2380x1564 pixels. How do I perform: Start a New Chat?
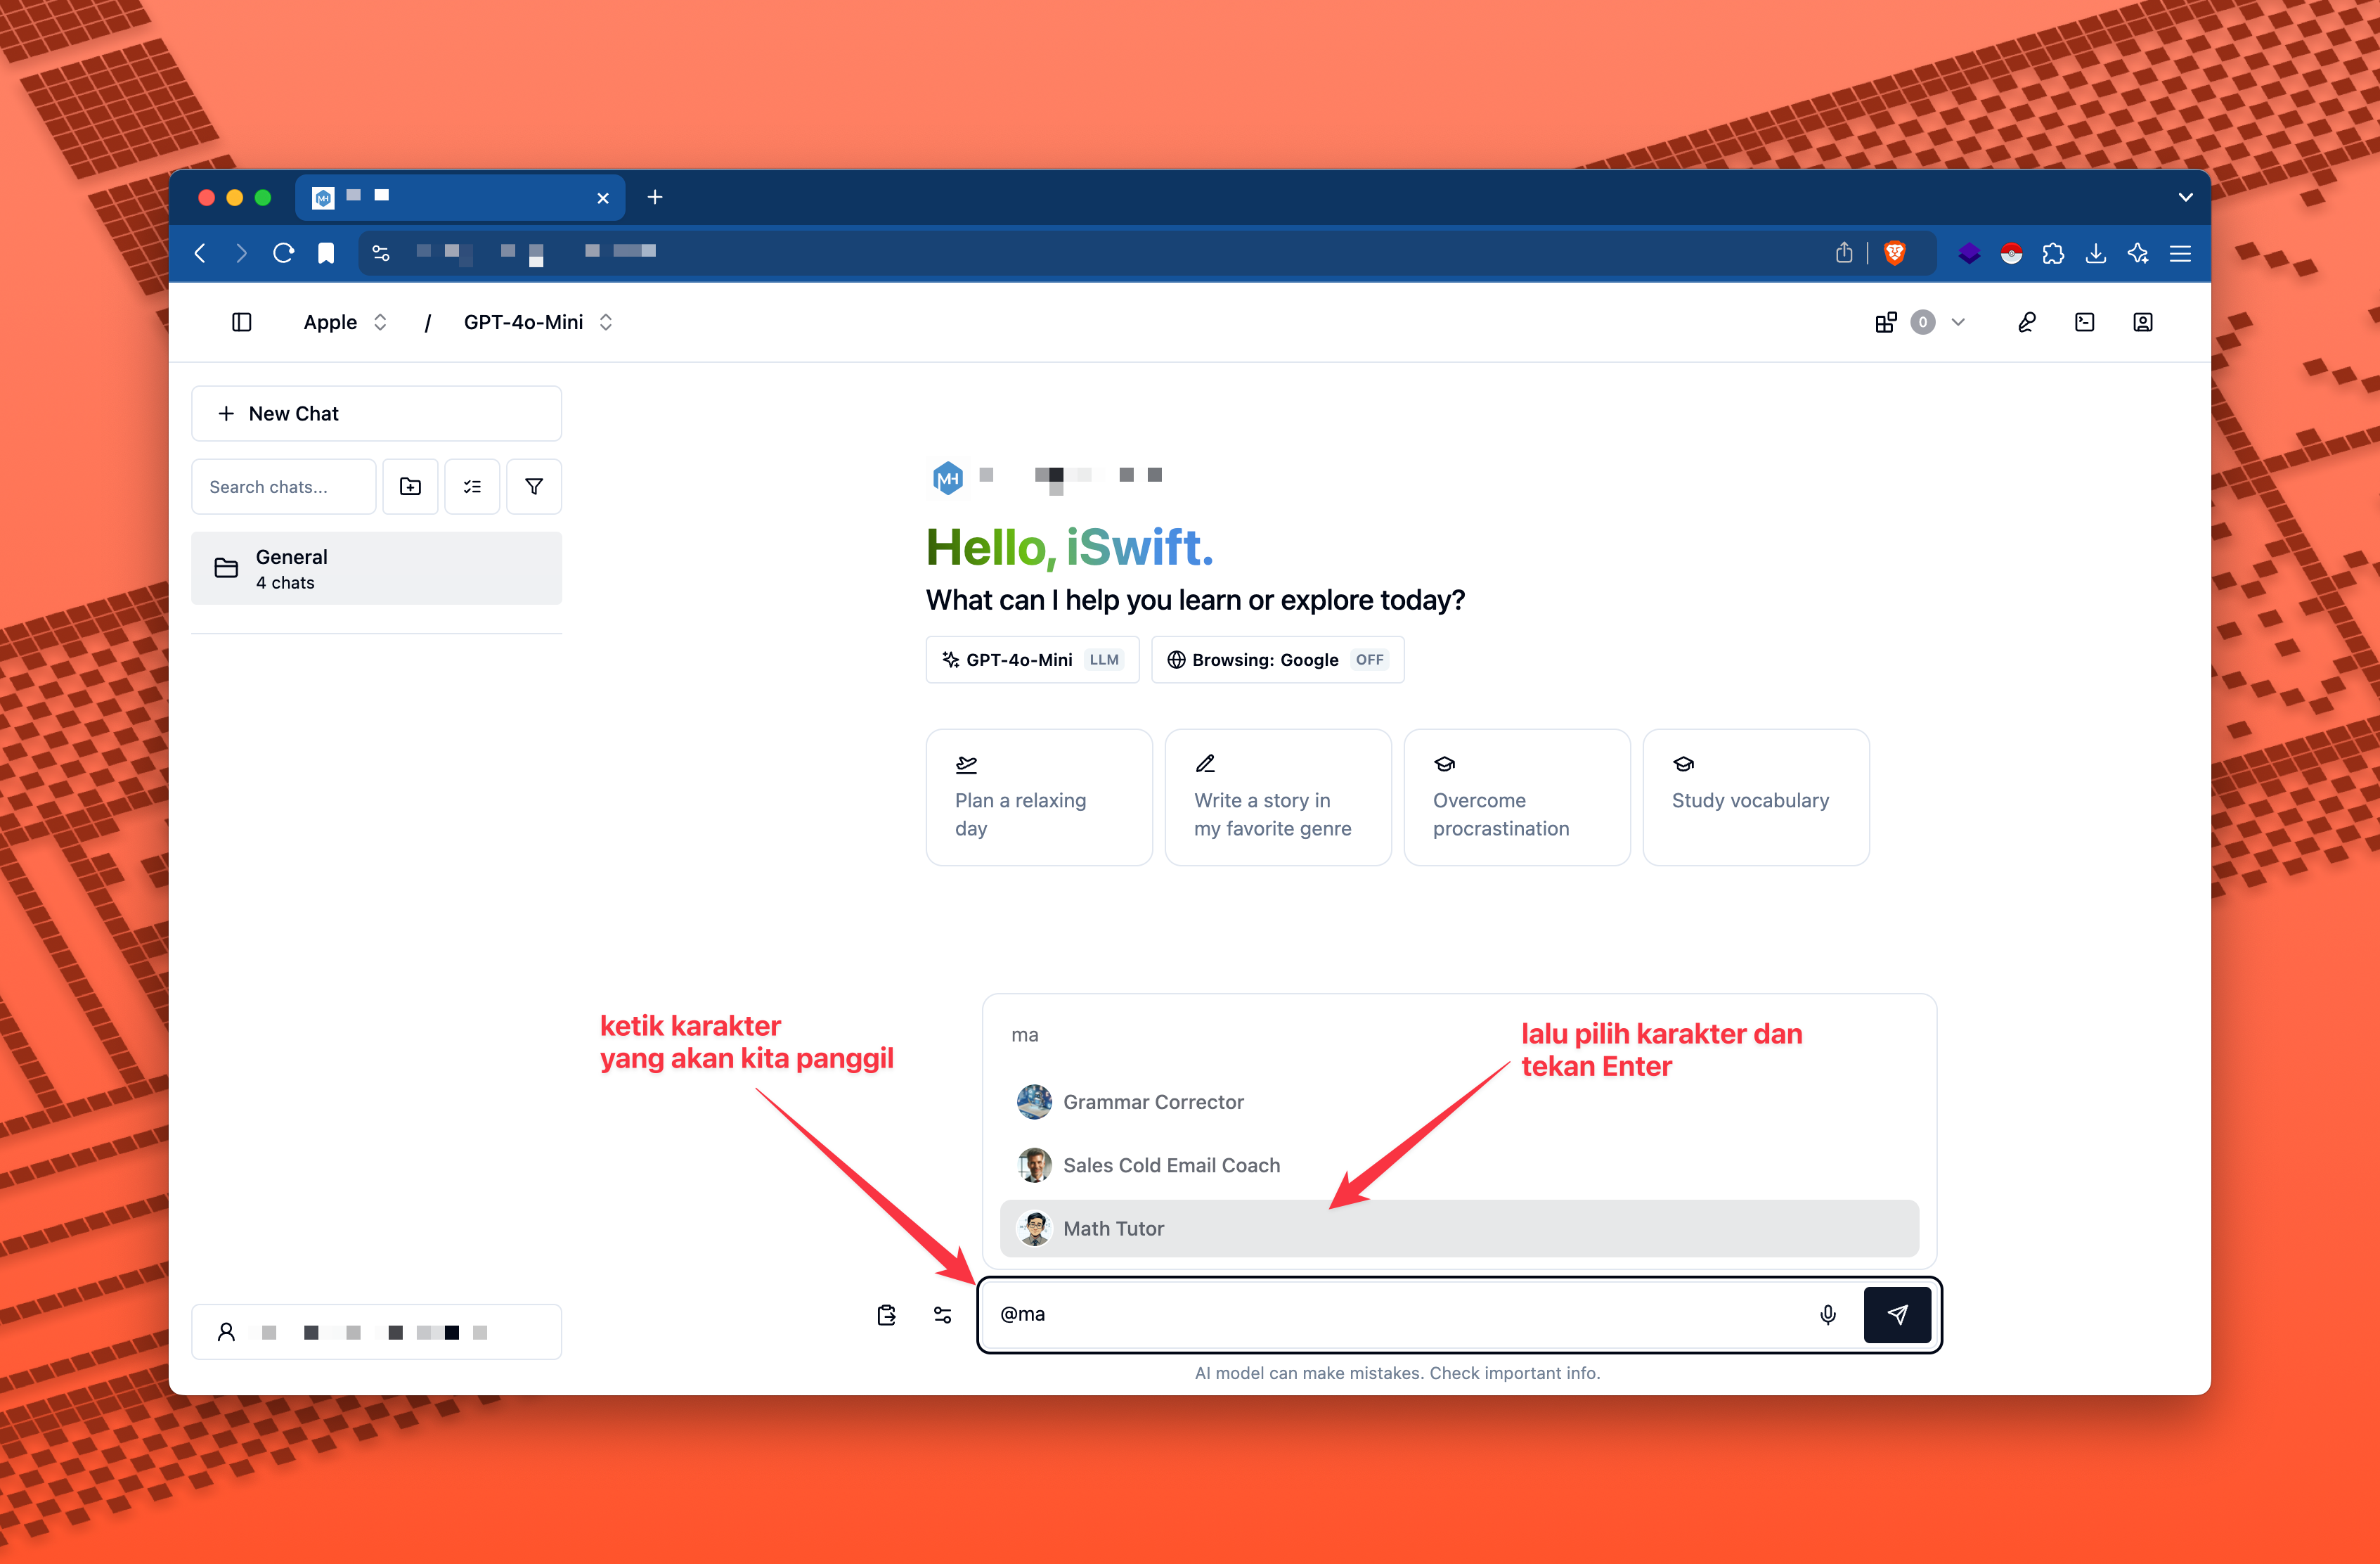click(x=376, y=414)
